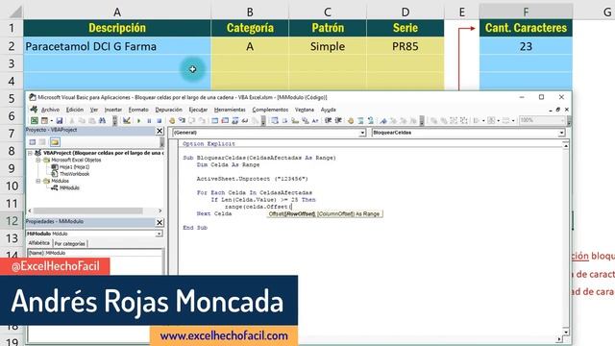
Task: Open the Ayuda menu
Action: (x=329, y=110)
